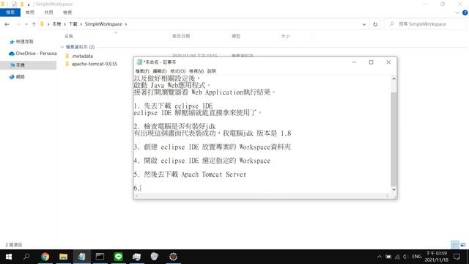Open Notepad 檔案(F) menu

tap(142, 71)
